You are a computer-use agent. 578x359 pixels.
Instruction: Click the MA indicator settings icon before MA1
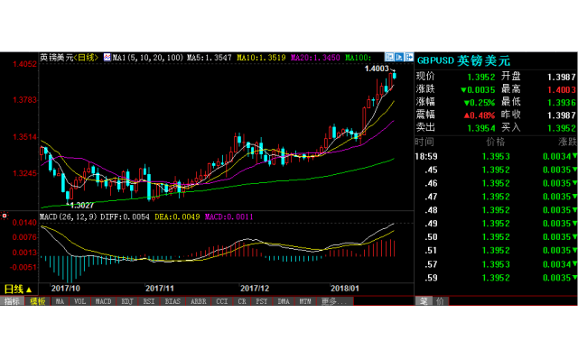[107, 57]
